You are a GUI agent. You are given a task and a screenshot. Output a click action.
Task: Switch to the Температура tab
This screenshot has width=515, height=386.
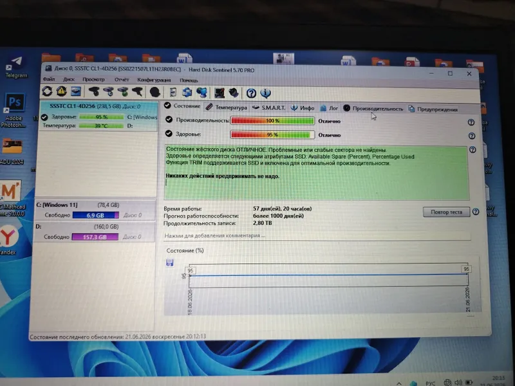tap(227, 107)
